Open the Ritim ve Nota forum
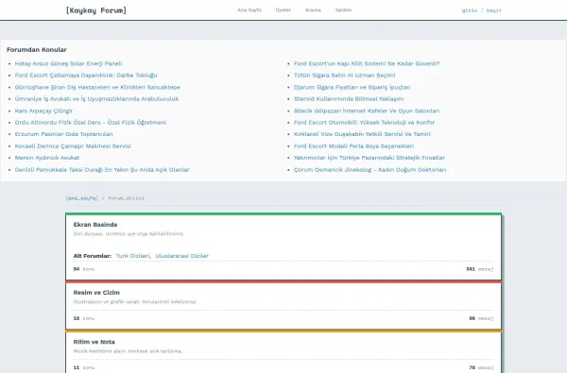Screen dimensions: 567x373 (94, 342)
